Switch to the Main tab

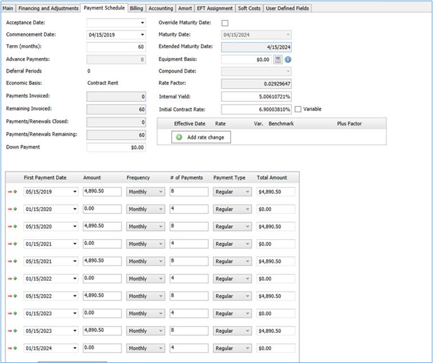point(8,8)
